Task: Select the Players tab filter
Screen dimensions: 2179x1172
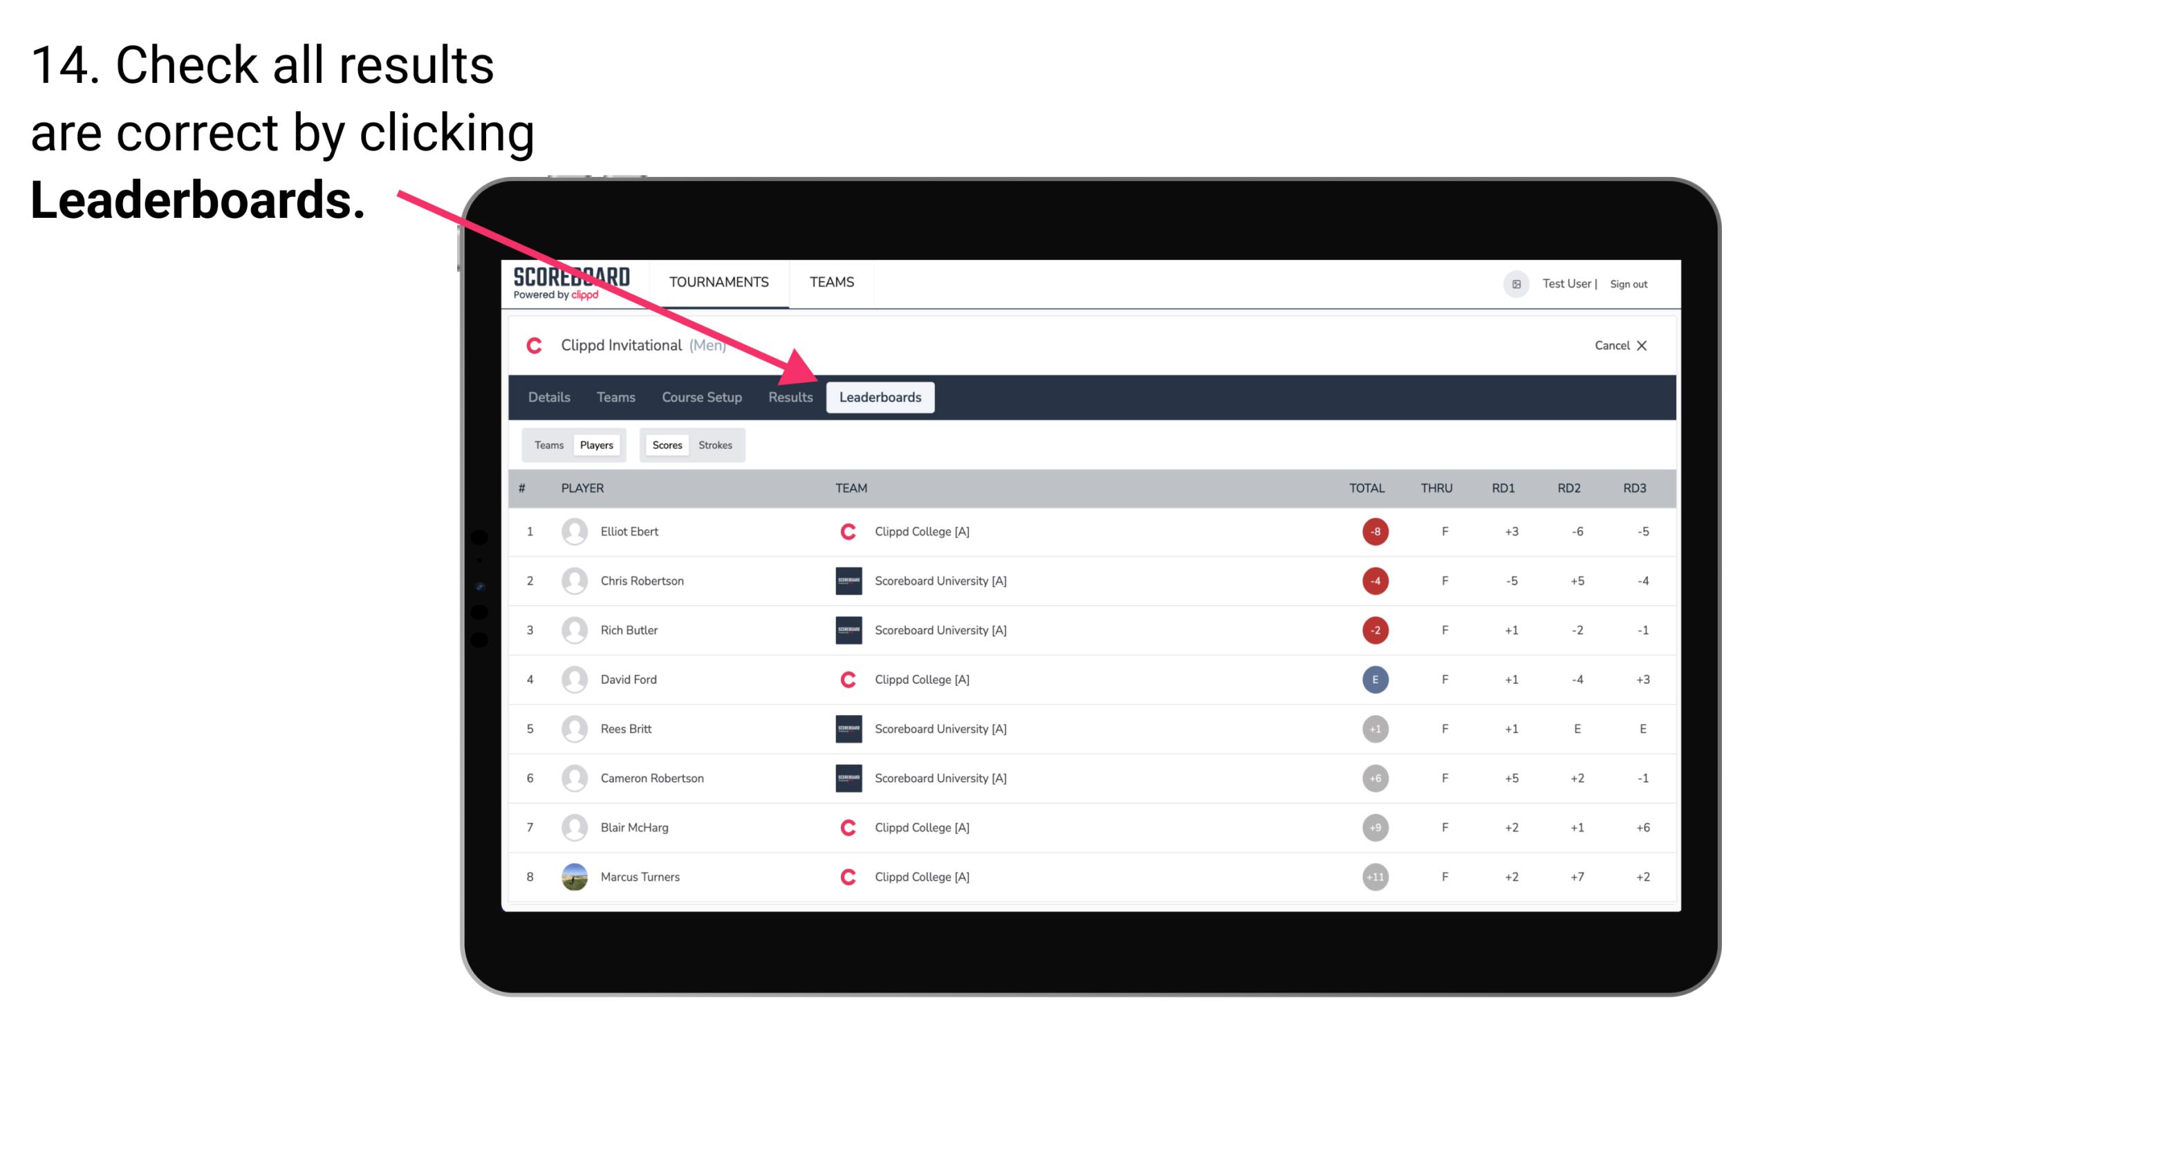Action: [596, 445]
